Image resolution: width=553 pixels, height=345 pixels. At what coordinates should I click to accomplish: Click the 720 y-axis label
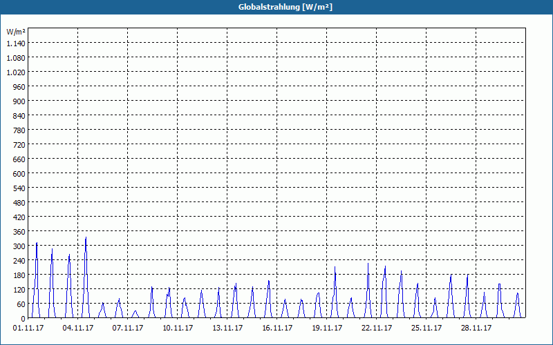tap(19, 145)
